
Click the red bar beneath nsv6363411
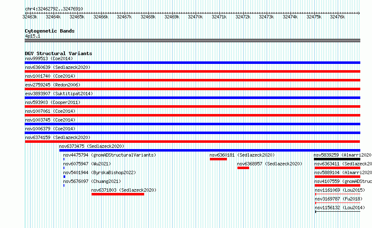pos(337,168)
